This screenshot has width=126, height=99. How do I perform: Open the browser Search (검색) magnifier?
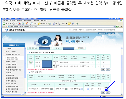point(33,24)
